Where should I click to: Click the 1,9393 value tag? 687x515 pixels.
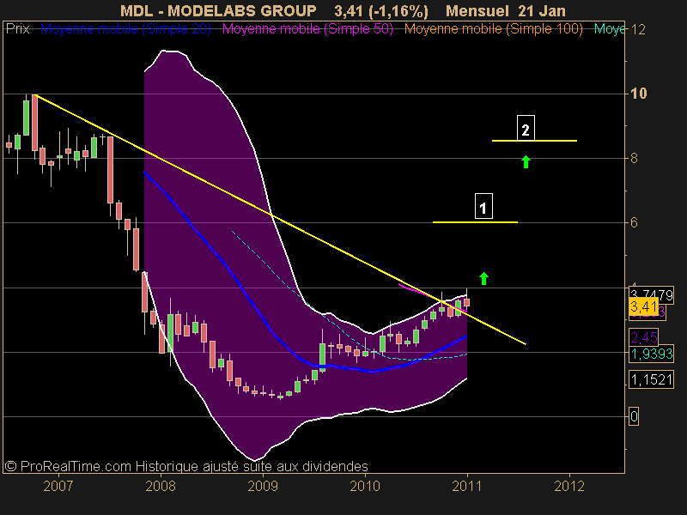(x=652, y=354)
